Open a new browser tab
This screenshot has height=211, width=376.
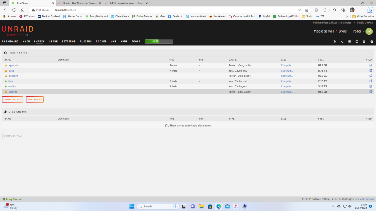pyautogui.click(x=153, y=3)
